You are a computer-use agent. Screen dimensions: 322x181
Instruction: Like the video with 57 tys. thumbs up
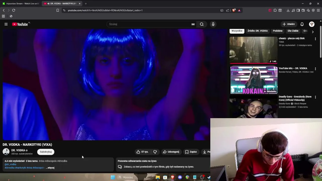pos(142,152)
